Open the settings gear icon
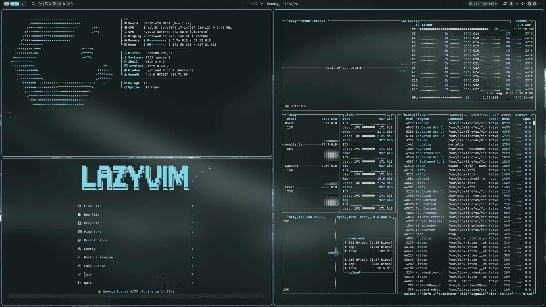This screenshot has width=546, height=307. click(x=535, y=4)
